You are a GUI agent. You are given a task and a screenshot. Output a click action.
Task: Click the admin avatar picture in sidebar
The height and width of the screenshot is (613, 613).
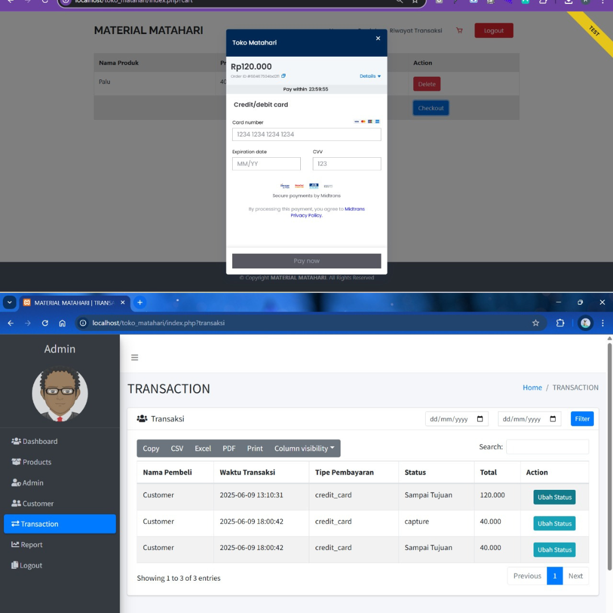coord(60,393)
